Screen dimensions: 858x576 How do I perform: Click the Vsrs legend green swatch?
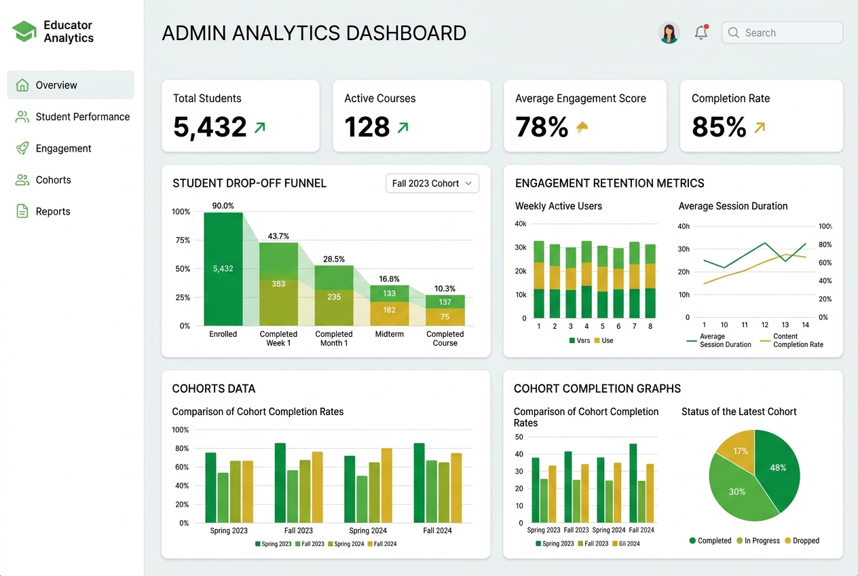[572, 340]
